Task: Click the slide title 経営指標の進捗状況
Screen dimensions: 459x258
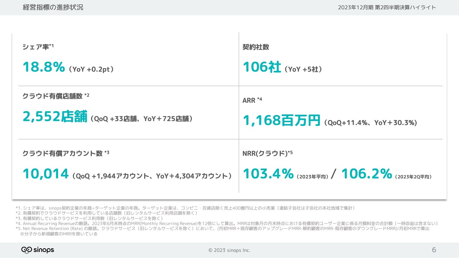Action: [53, 7]
